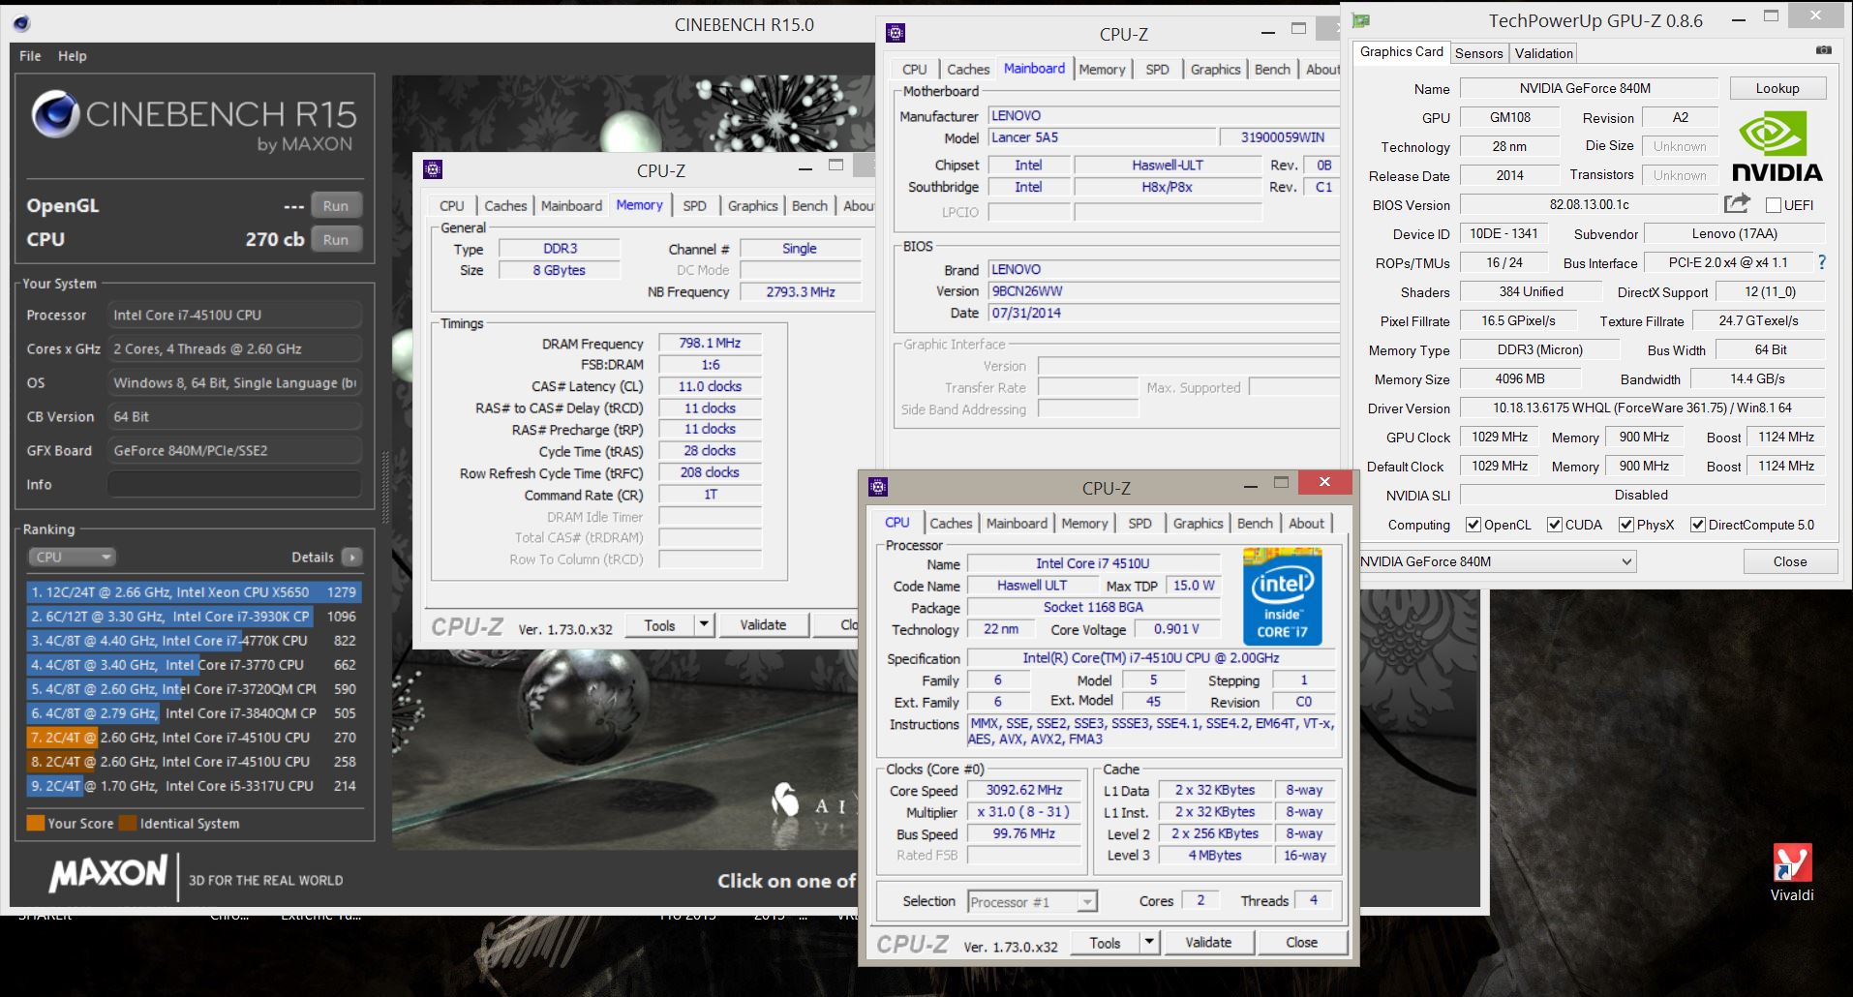Select ranking row Intel Xeon CPU X5650

coord(194,591)
